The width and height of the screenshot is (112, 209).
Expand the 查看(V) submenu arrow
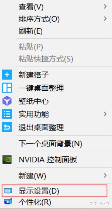105,7
